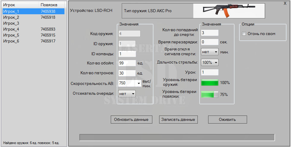Close the settings panel with X

pos(285,3)
